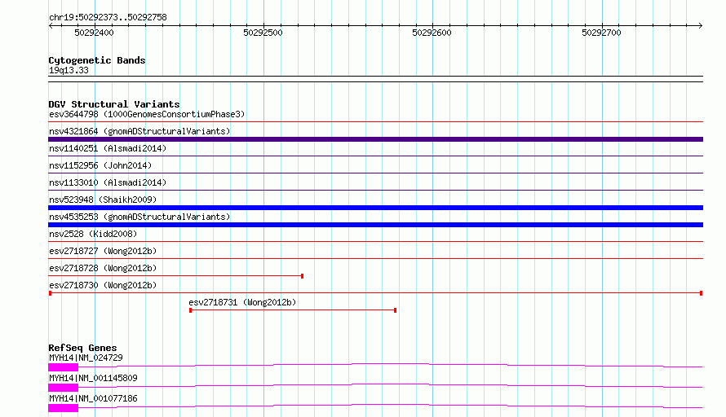Click ruler coordinate 50292700
The image size is (726, 417).
point(601,33)
